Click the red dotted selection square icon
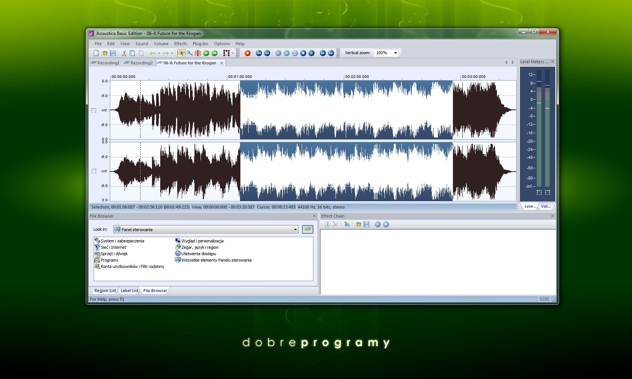632x379 pixels. [x=226, y=53]
